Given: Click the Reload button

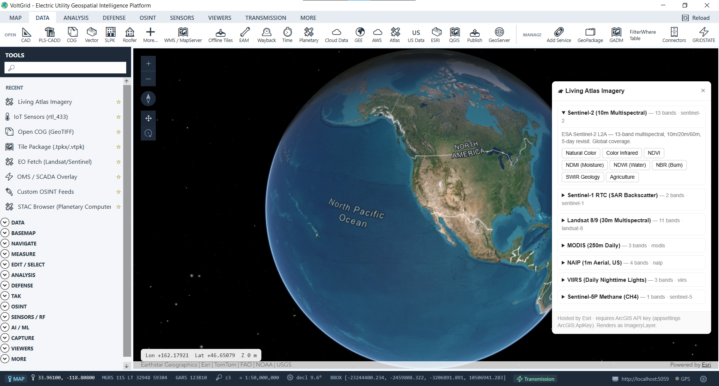Looking at the screenshot, I should coord(696,18).
